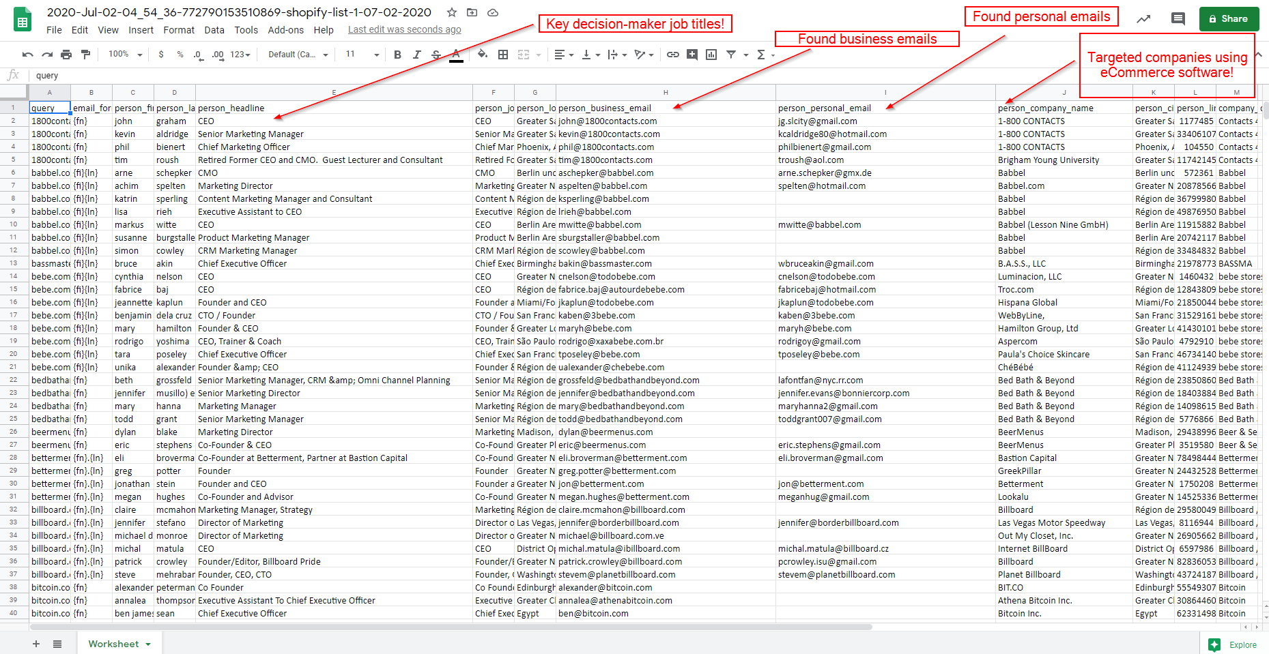Toggle italic formatting
The width and height of the screenshot is (1269, 654).
click(416, 55)
